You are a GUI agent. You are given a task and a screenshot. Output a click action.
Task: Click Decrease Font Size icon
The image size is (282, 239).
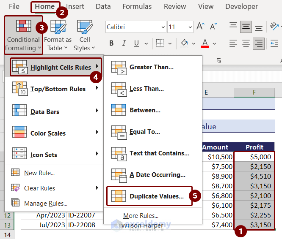point(213,27)
